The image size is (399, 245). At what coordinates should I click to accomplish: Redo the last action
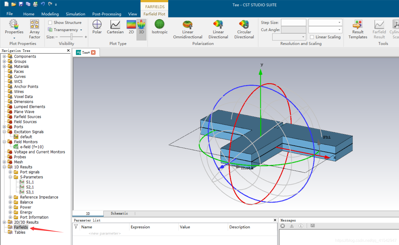tap(50, 4)
